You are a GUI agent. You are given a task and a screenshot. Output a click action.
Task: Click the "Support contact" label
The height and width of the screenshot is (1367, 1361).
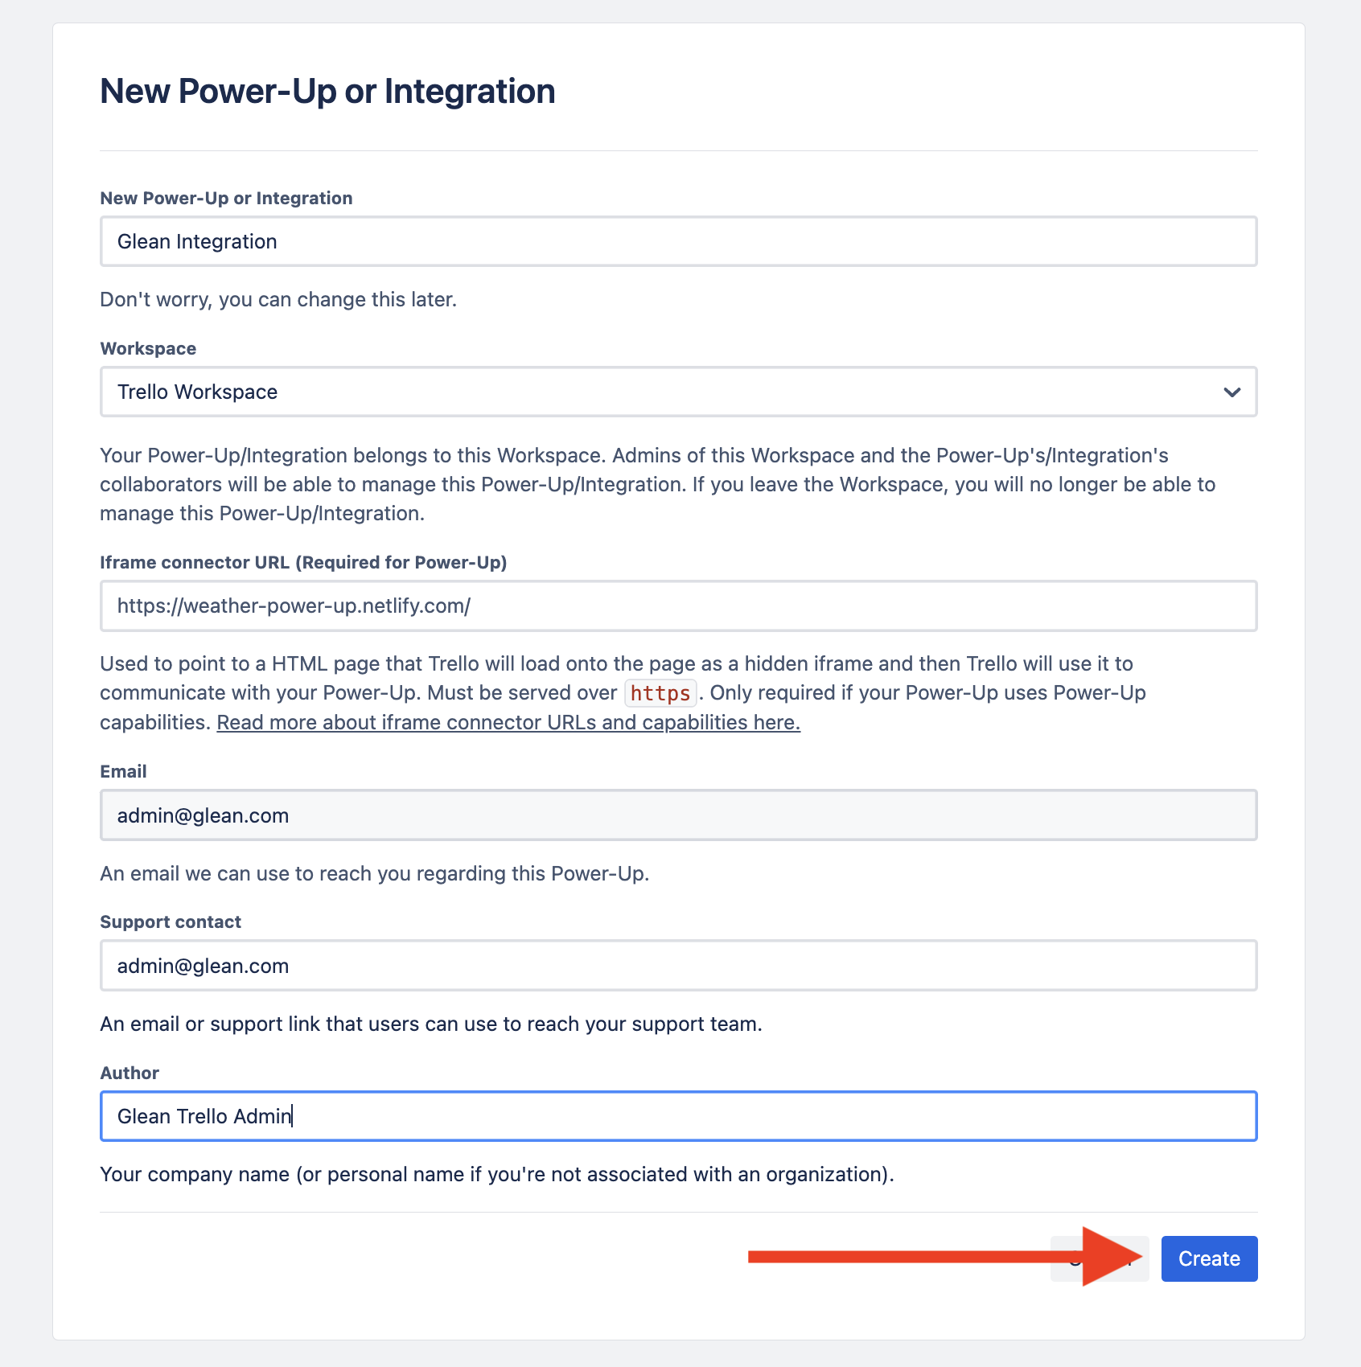[171, 922]
